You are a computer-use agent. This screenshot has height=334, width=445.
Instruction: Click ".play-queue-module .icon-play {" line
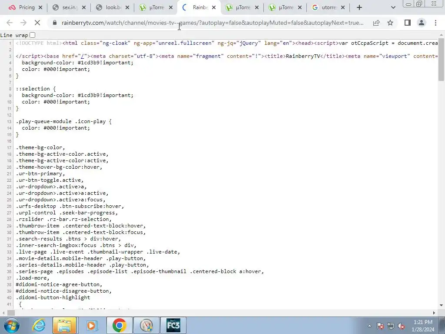pos(64,121)
